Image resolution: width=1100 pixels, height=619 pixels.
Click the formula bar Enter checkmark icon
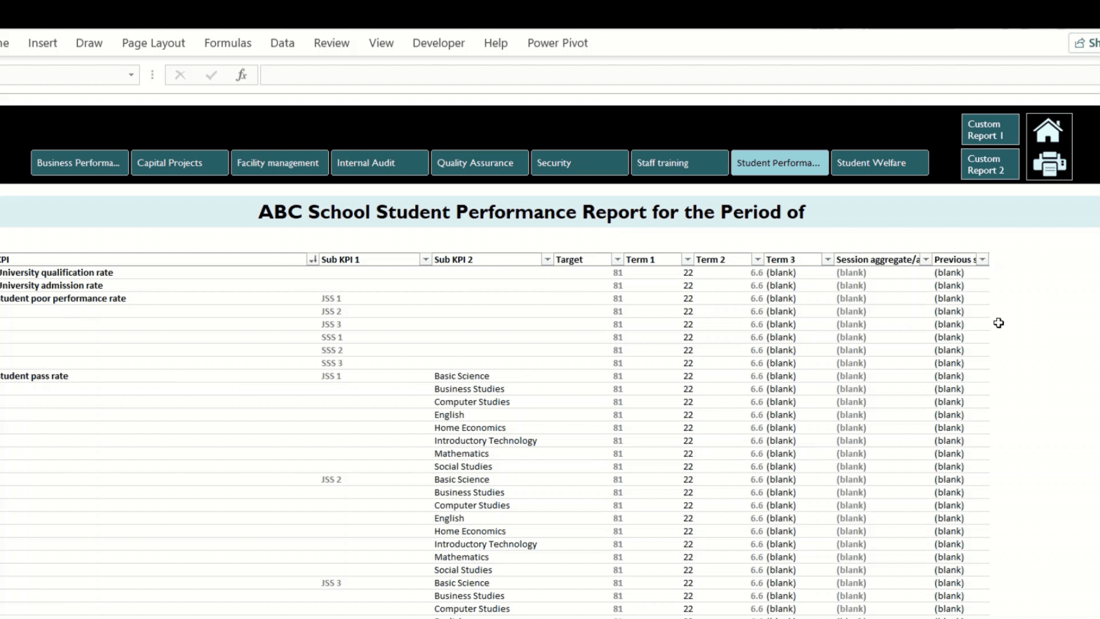pyautogui.click(x=211, y=75)
